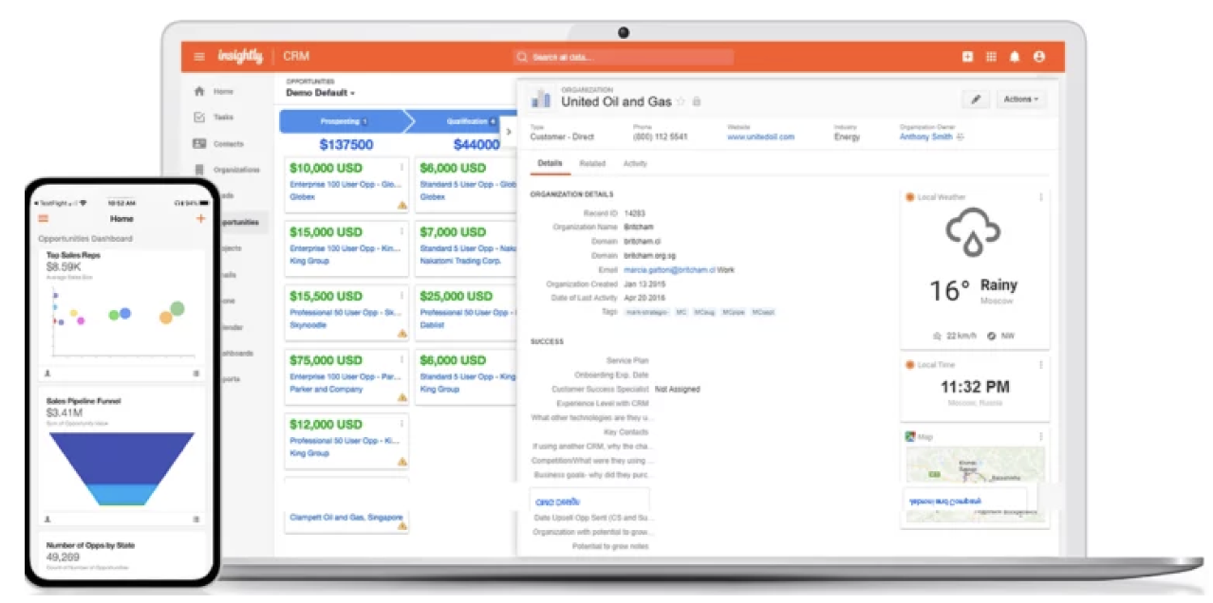This screenshot has height=603, width=1213.
Task: Open Local Weather widget options menu
Action: 1040,197
